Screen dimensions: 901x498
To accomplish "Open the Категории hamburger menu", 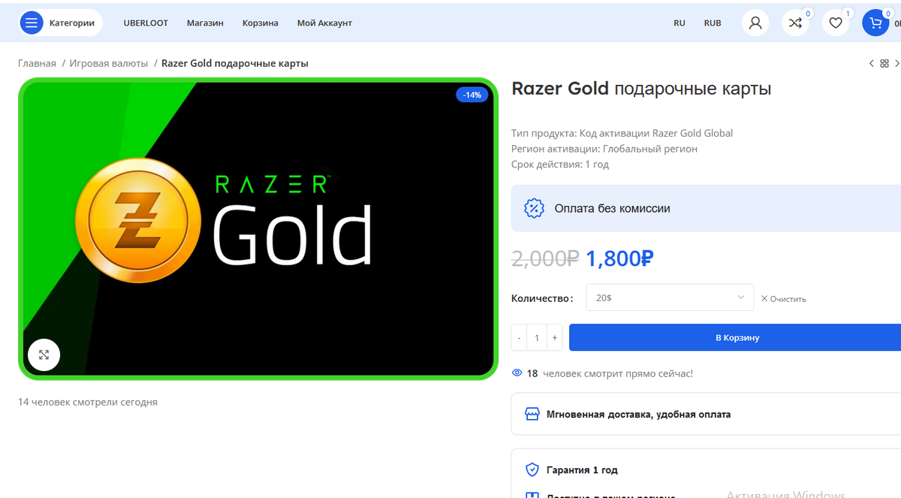I will click(32, 23).
